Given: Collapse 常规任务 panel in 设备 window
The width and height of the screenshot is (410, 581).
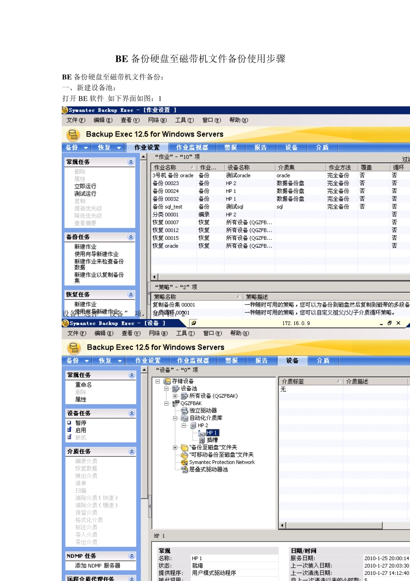Looking at the screenshot, I should click(132, 375).
